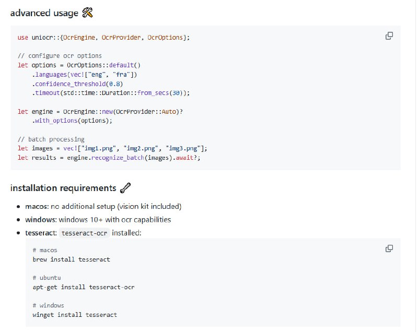Image resolution: width=418 pixels, height=332 pixels.
Task: Click the .timeout Duration::from_secs(30) line
Action: (x=110, y=93)
